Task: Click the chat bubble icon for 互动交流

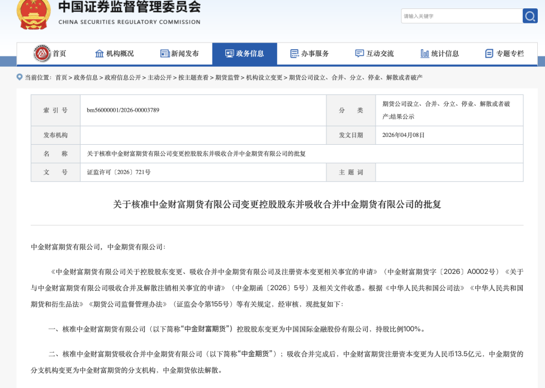Action: point(359,54)
